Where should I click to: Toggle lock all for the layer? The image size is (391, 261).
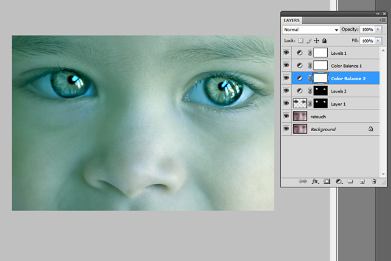pyautogui.click(x=324, y=40)
